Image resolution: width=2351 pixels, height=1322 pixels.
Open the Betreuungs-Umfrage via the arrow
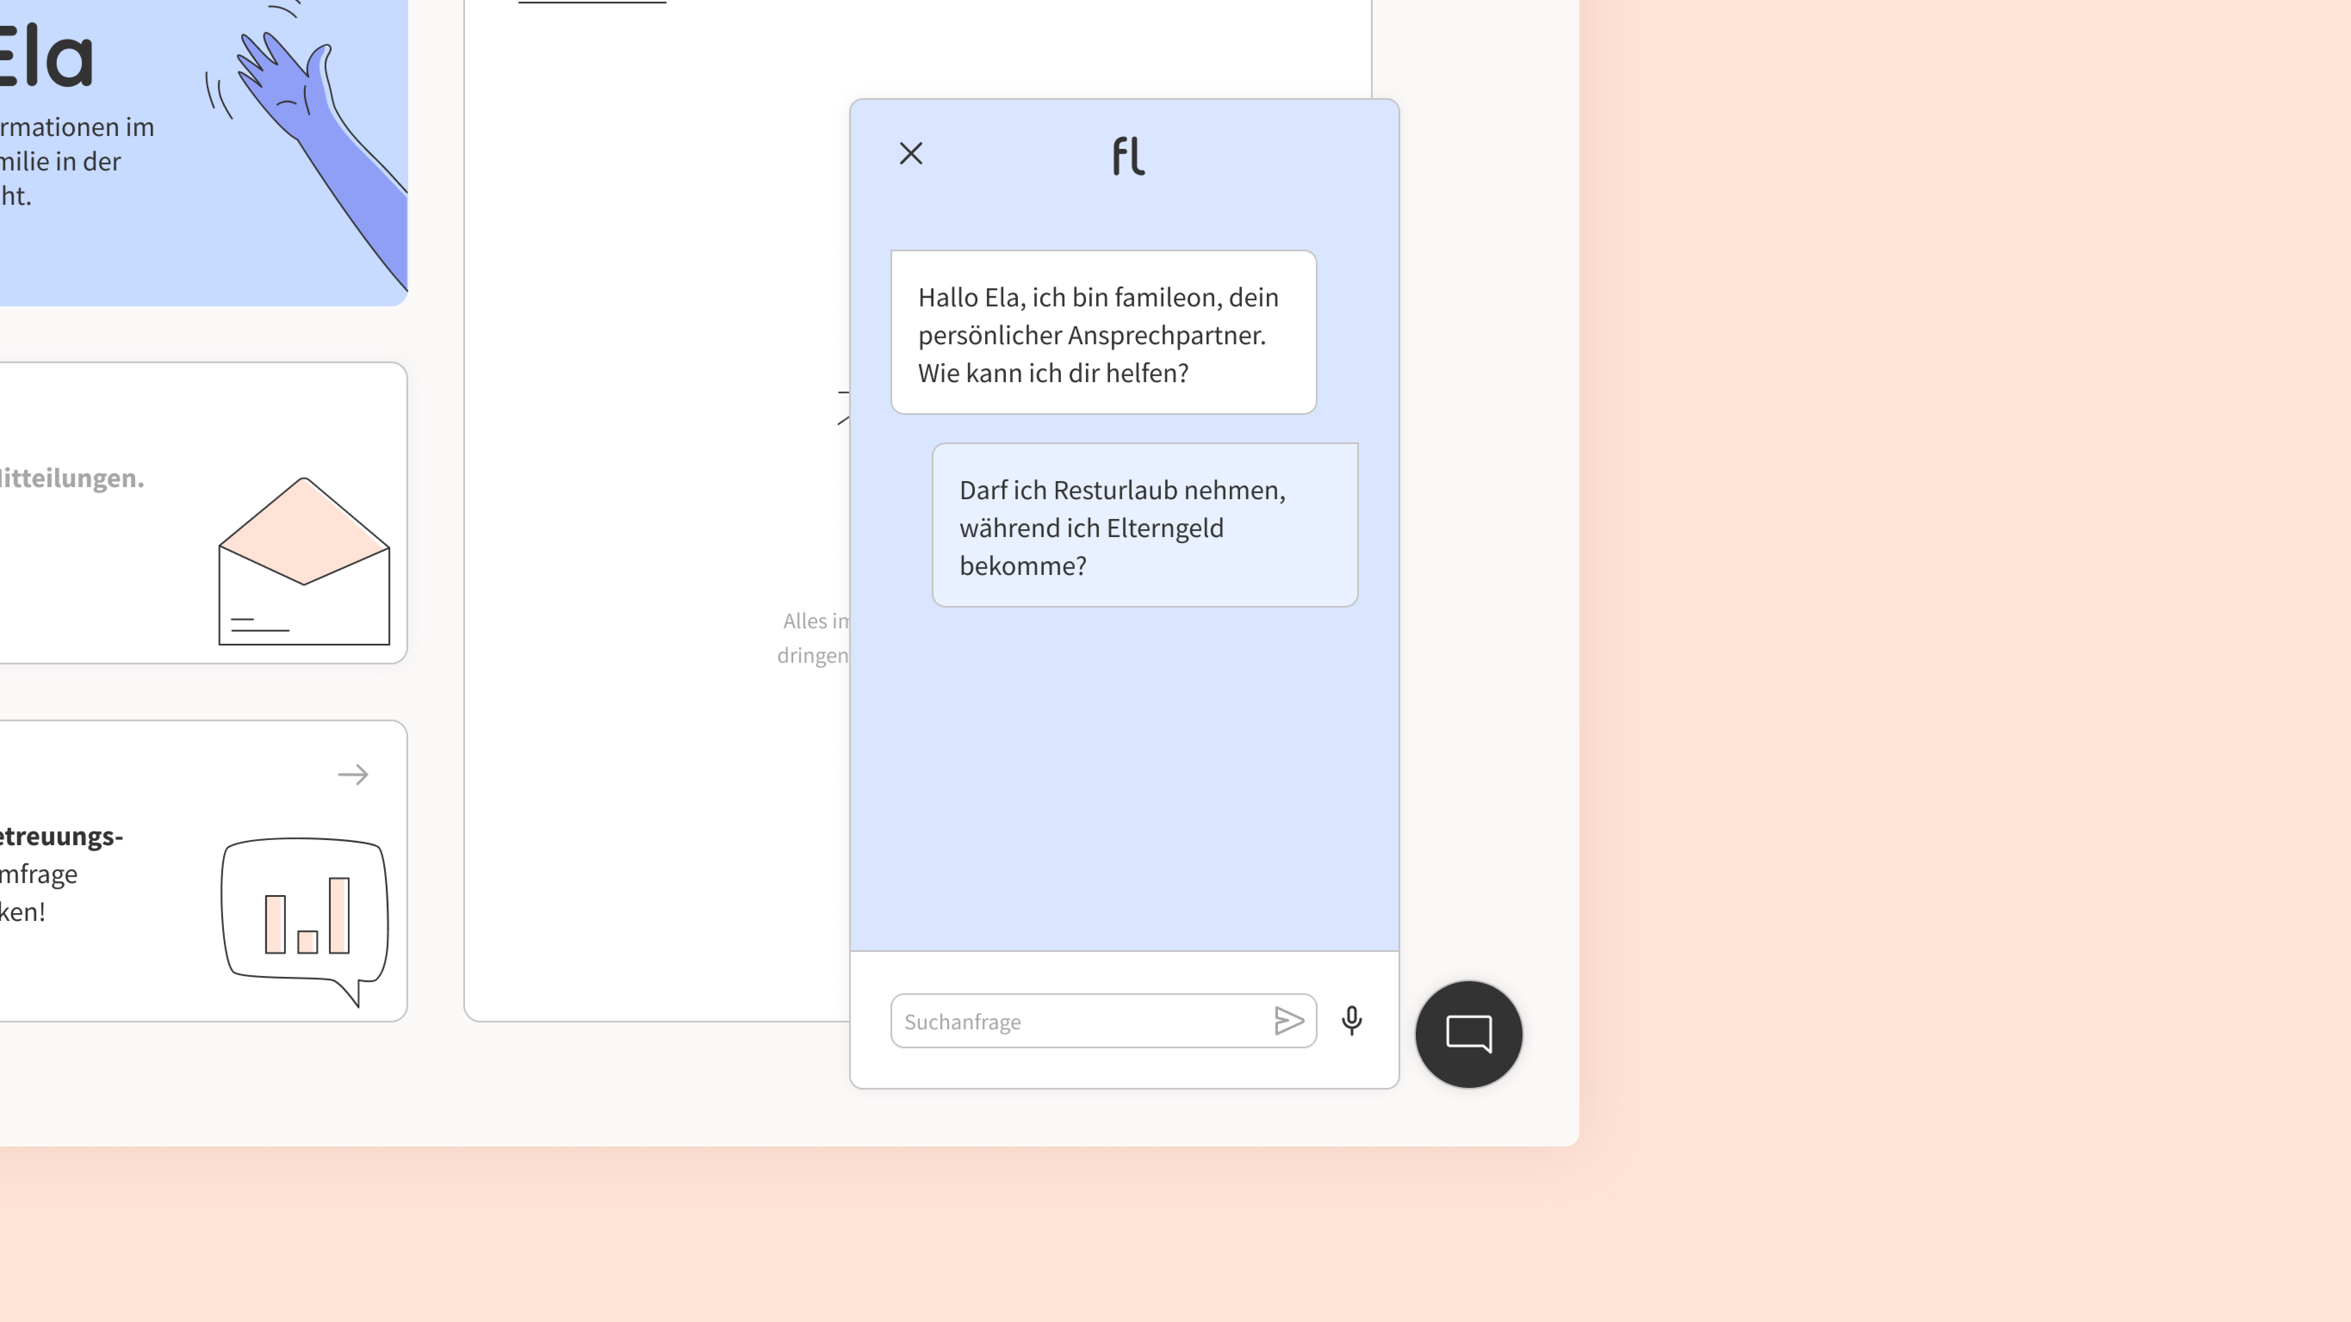click(354, 775)
